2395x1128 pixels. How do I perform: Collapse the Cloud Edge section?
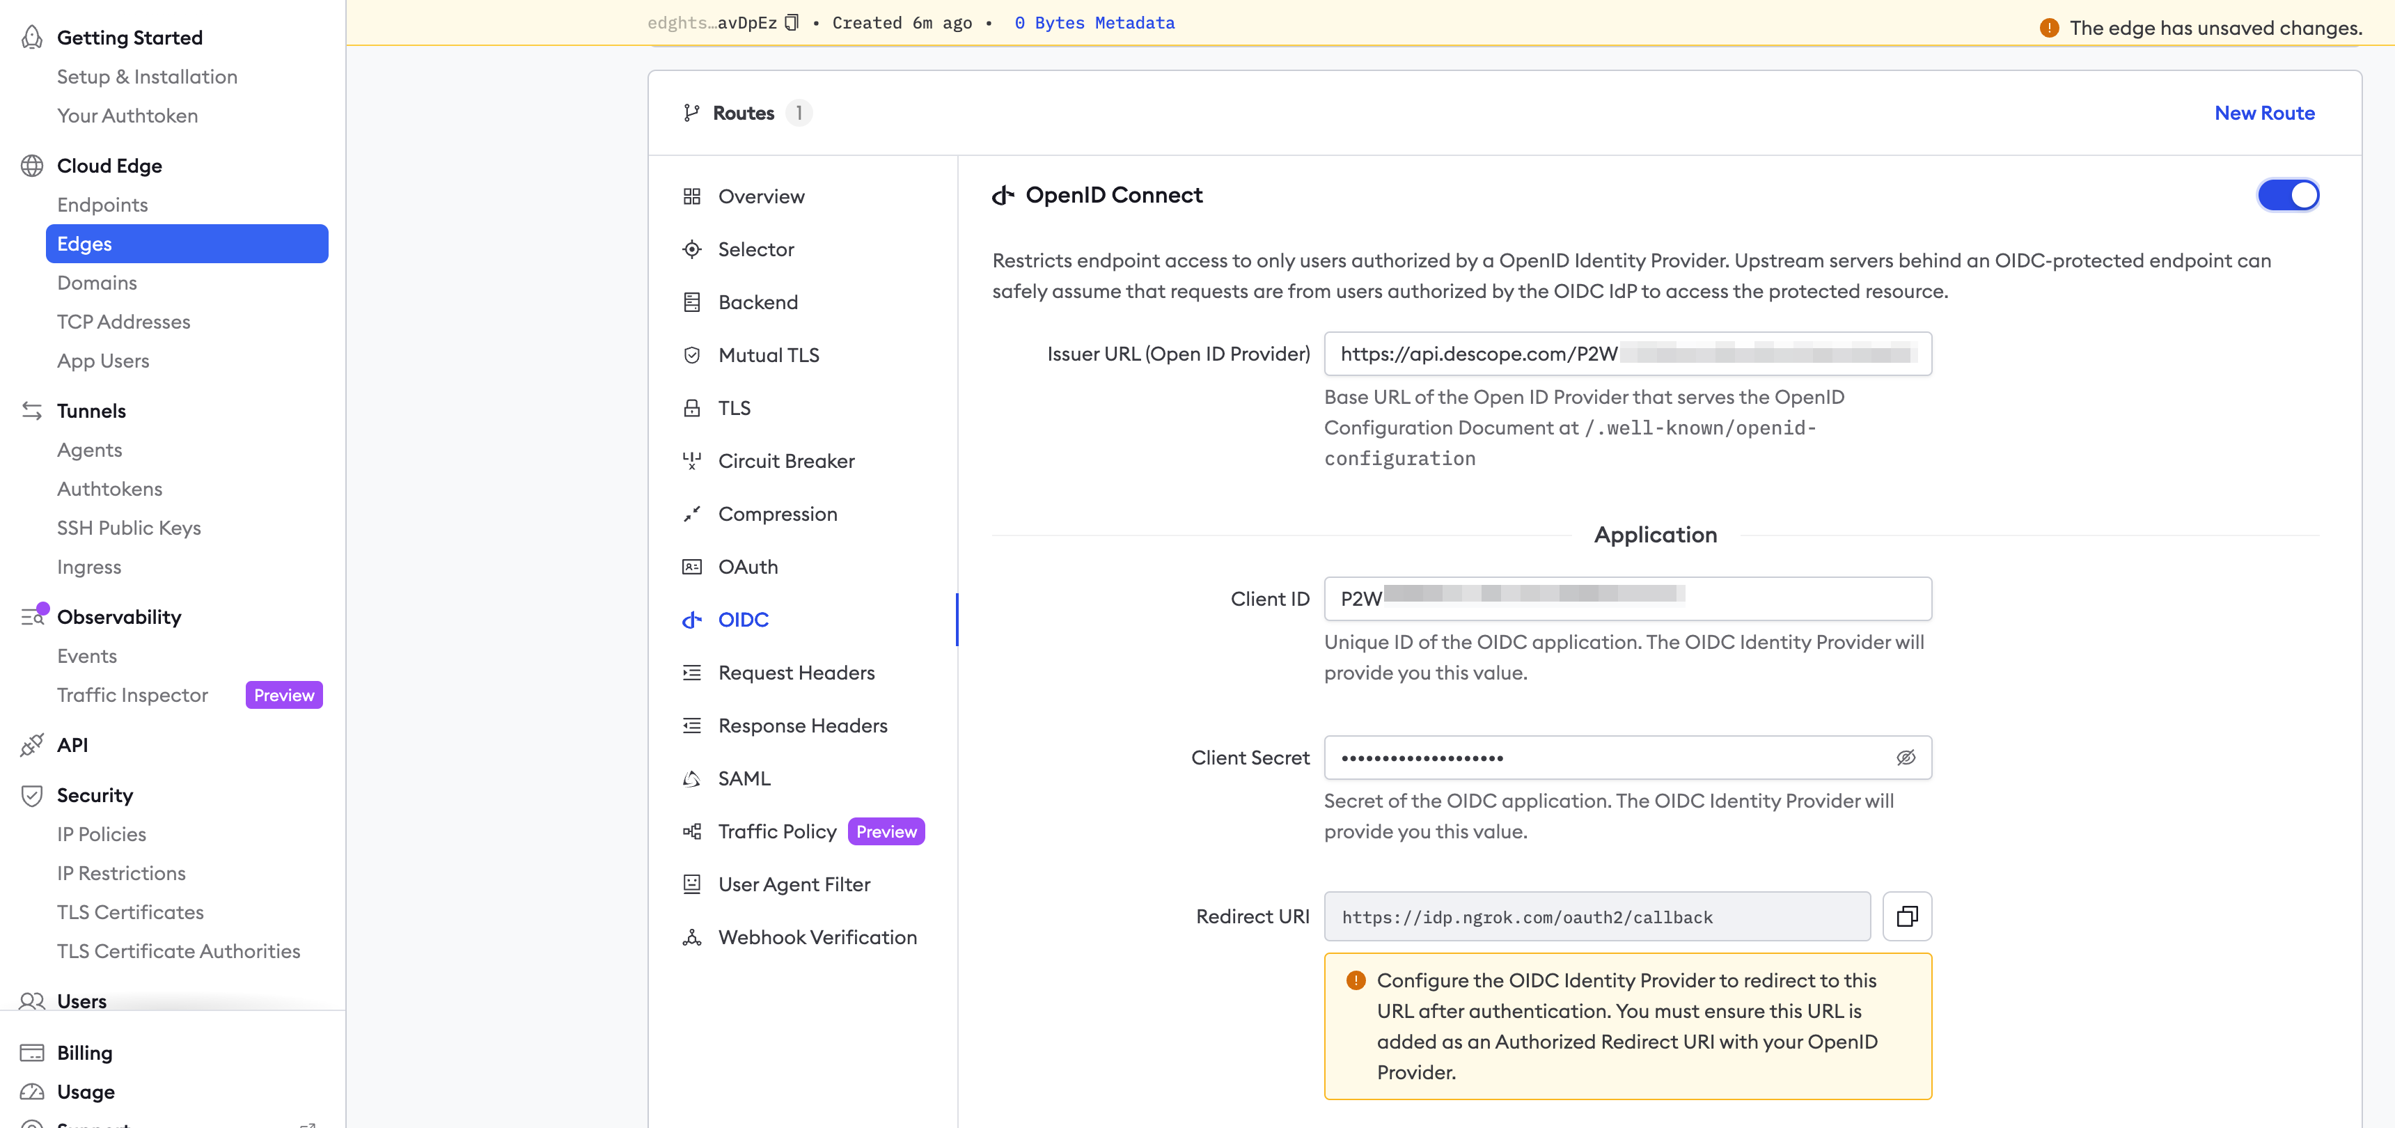[109, 164]
